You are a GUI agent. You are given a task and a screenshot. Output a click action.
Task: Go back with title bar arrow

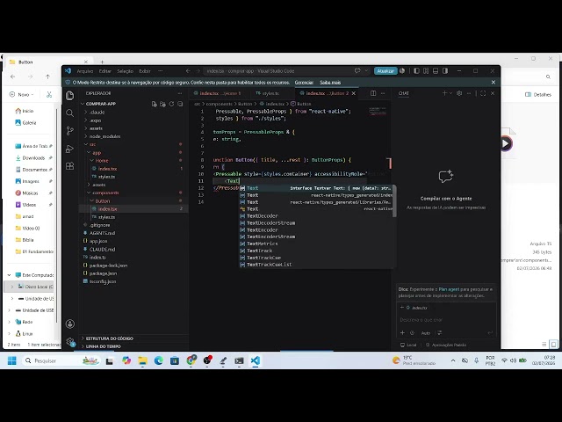click(x=188, y=71)
